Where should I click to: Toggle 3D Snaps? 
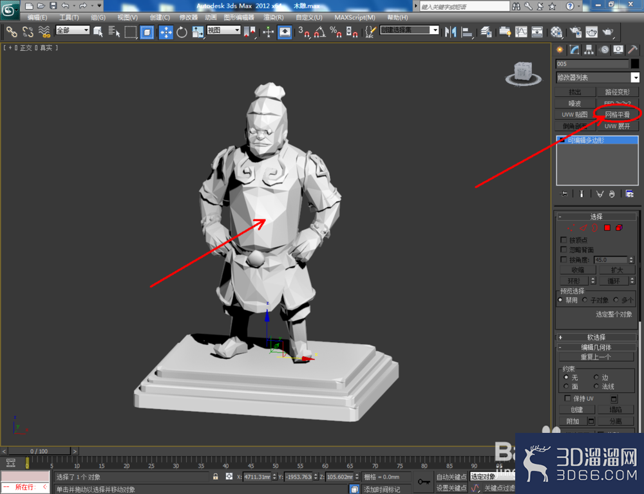(x=303, y=32)
